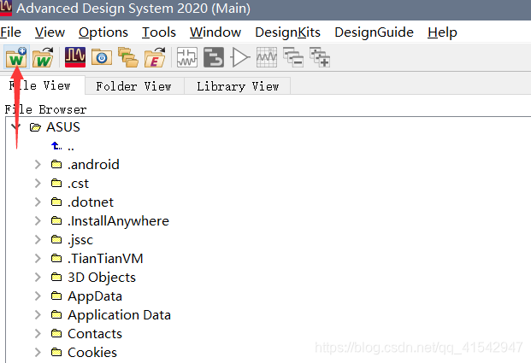Click the folder icon with power symbol
Screen dimensions: 531x363
tap(102, 57)
